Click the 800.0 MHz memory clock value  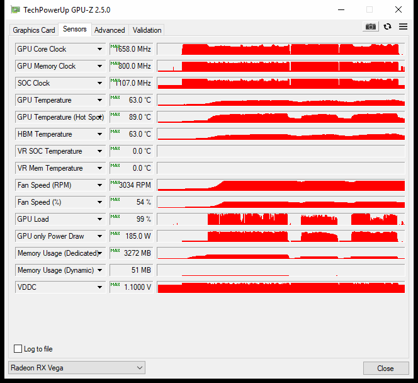pos(132,66)
